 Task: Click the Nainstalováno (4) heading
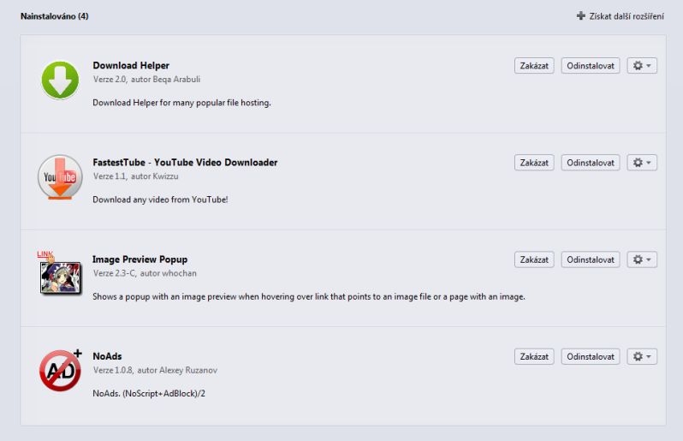click(55, 16)
